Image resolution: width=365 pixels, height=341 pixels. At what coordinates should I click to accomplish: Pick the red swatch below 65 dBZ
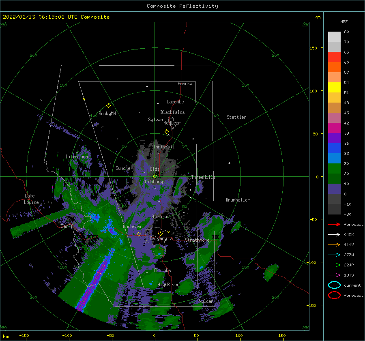click(x=334, y=57)
